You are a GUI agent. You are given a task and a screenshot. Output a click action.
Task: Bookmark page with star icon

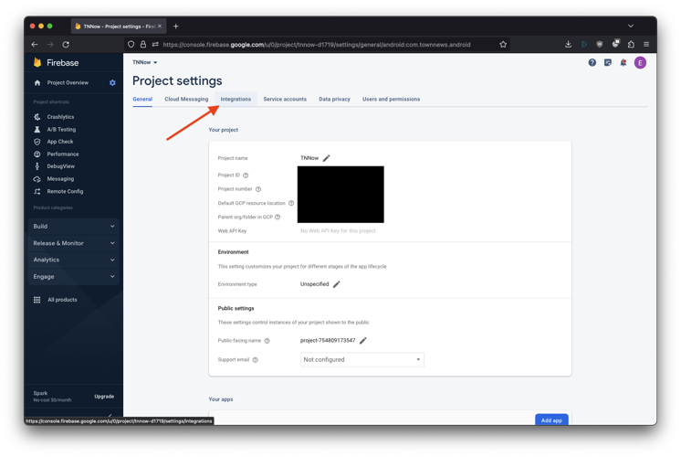click(x=503, y=45)
